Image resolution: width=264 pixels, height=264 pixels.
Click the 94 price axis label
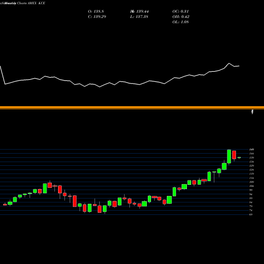[251, 194]
